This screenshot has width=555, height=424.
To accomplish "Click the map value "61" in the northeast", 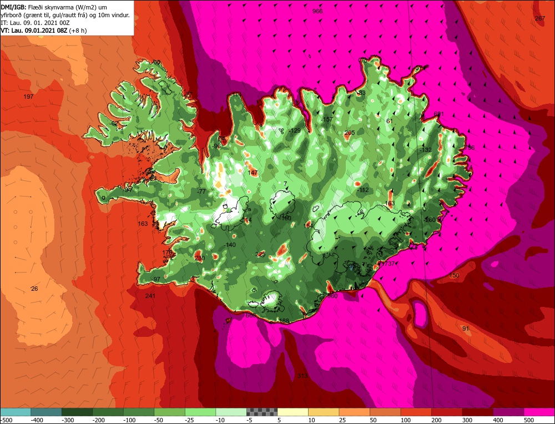I will coord(390,121).
